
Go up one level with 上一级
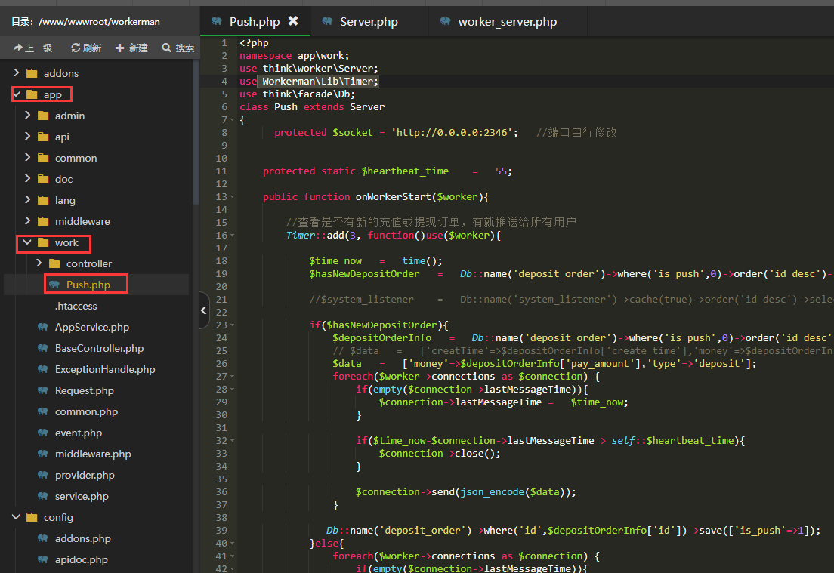[33, 48]
